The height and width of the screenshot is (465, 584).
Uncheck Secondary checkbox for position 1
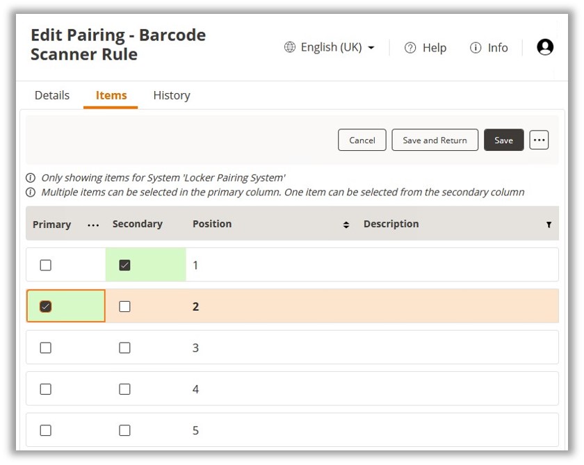pyautogui.click(x=124, y=265)
